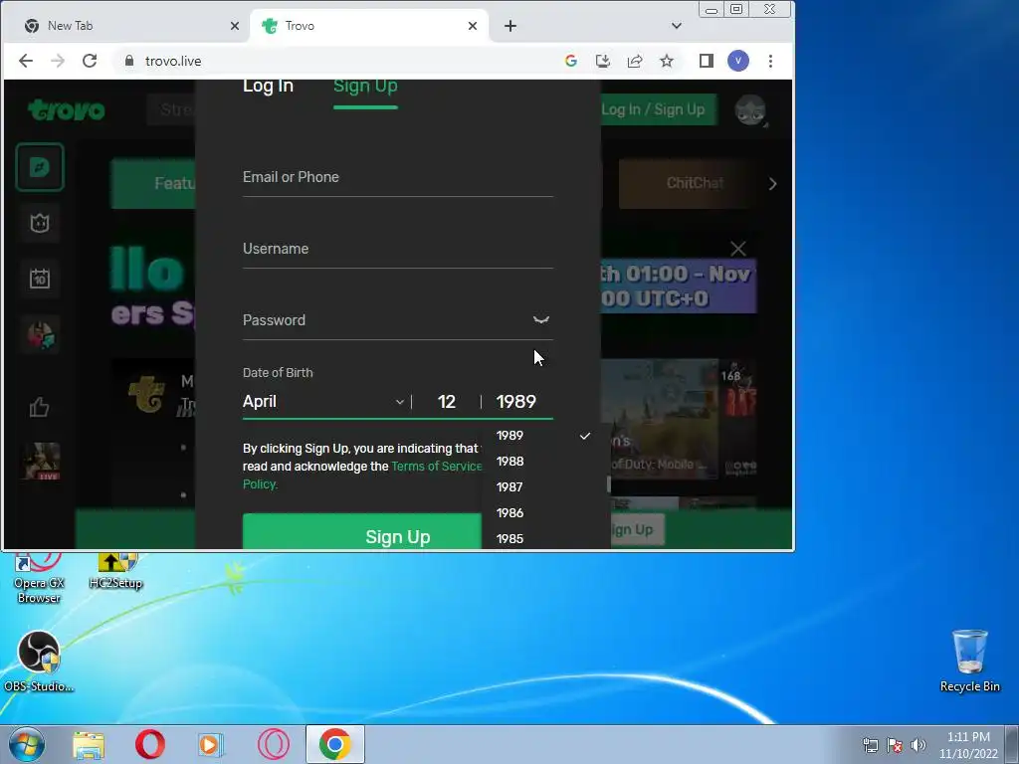Open the cat-face sidebar icon
The image size is (1019, 764).
pyautogui.click(x=40, y=223)
